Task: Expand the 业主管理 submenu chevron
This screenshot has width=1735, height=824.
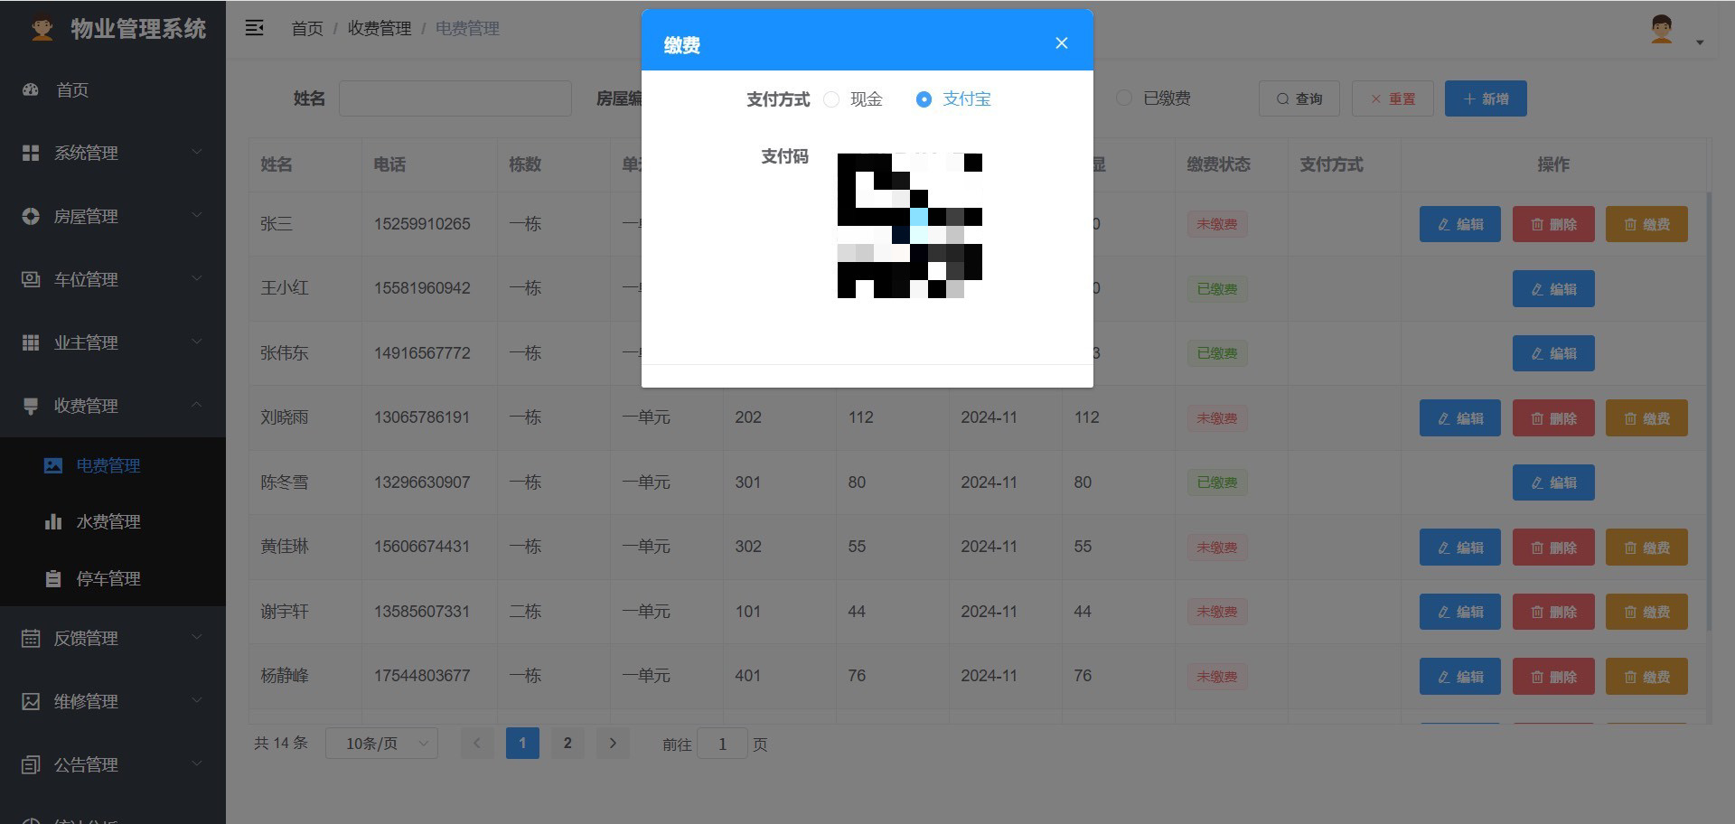Action: pyautogui.click(x=197, y=342)
